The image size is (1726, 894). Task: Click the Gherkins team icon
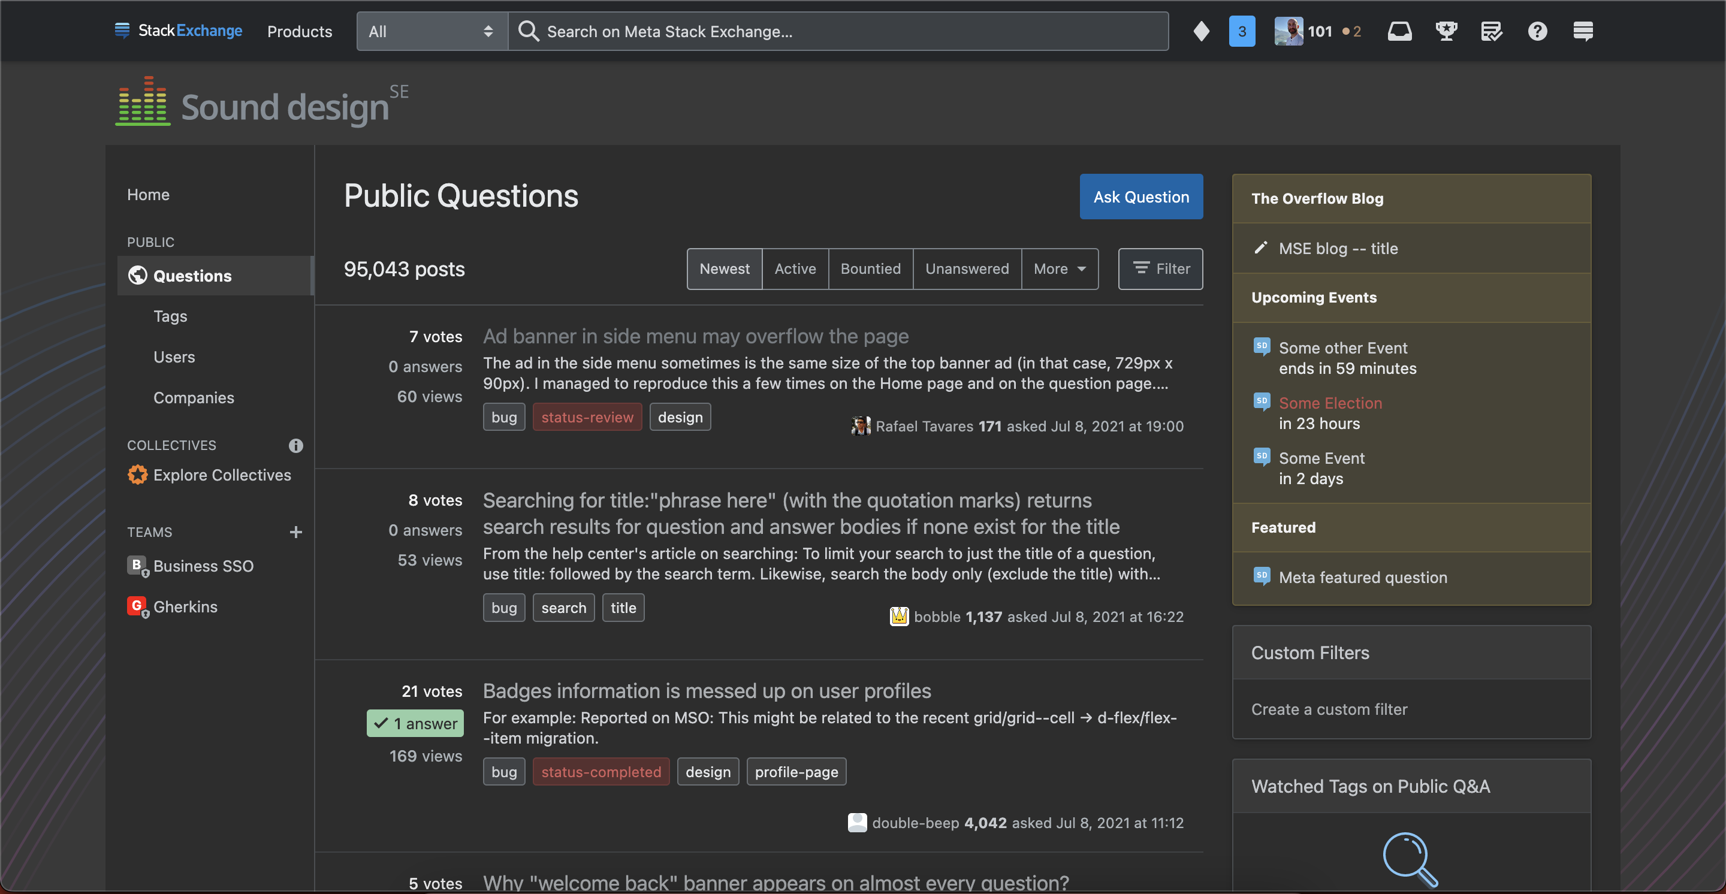(137, 607)
